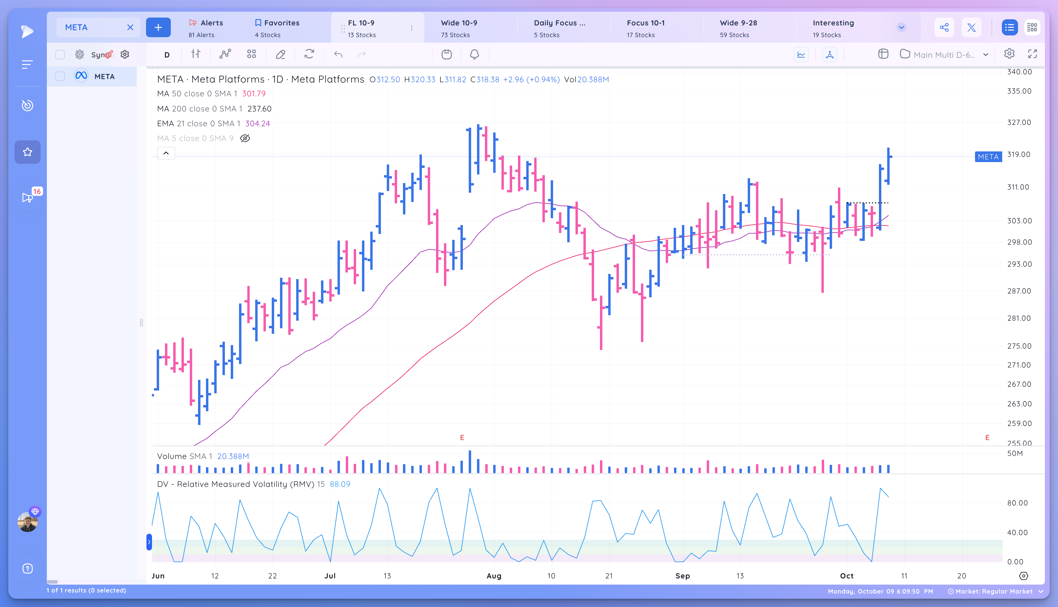Image resolution: width=1058 pixels, height=607 pixels.
Task: Share to X via the X icon
Action: click(x=972, y=28)
